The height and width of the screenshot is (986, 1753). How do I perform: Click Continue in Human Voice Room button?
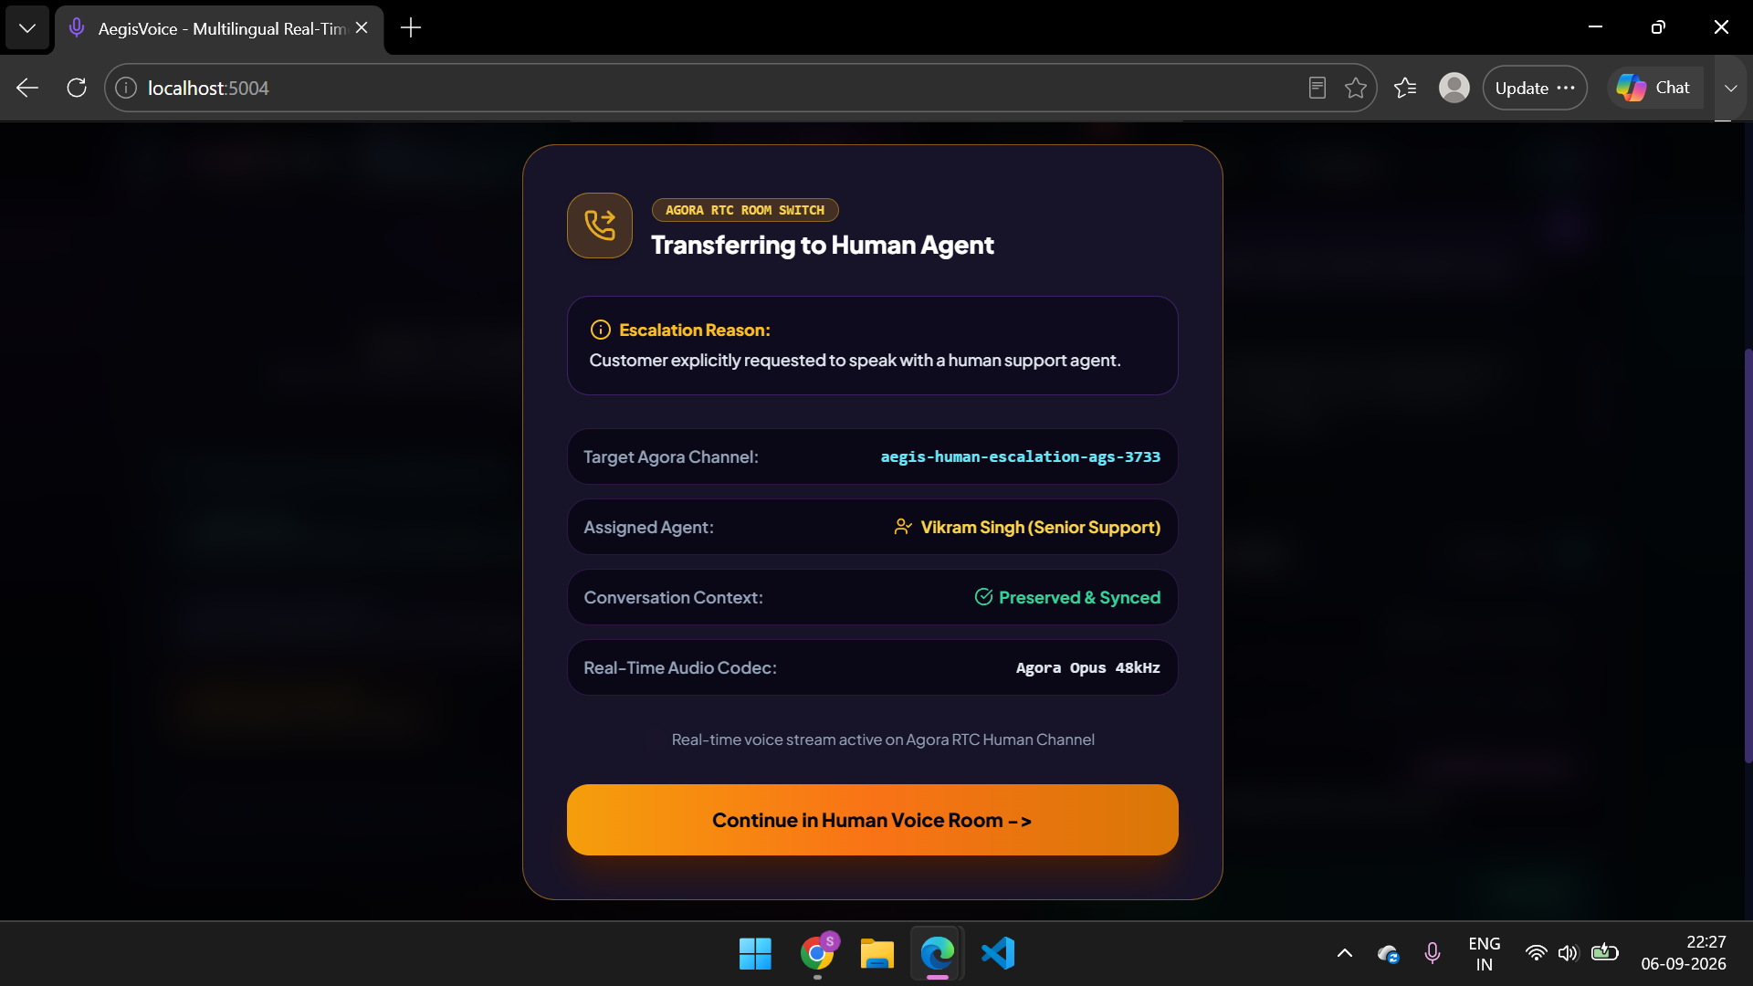click(x=872, y=820)
